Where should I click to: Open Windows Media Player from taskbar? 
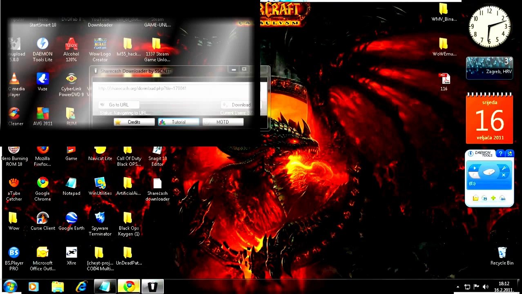[33, 287]
